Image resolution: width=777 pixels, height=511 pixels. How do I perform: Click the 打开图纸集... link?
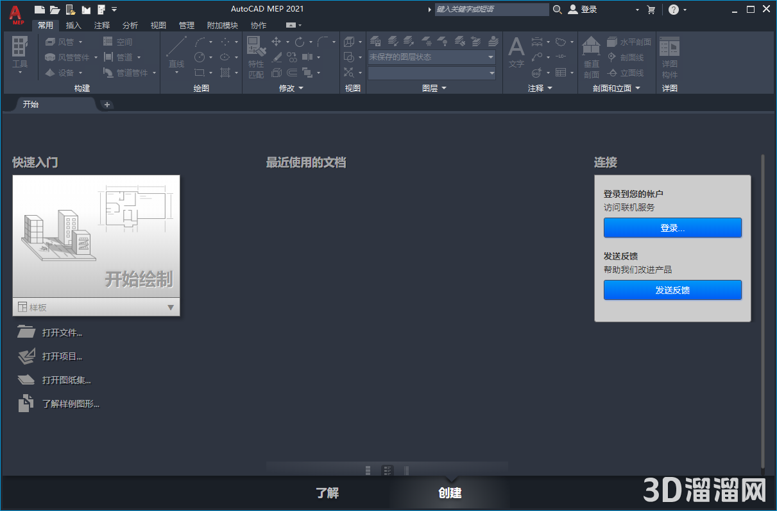[x=67, y=380]
